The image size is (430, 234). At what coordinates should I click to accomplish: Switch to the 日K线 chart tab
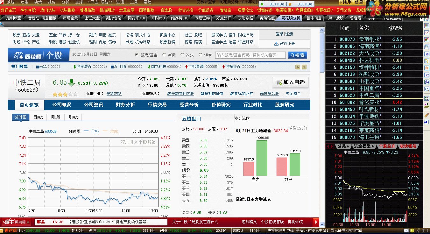click(38, 117)
